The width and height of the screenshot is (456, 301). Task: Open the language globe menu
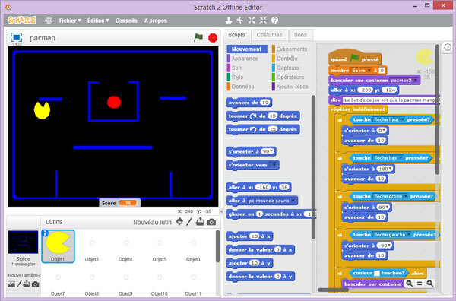coord(49,20)
